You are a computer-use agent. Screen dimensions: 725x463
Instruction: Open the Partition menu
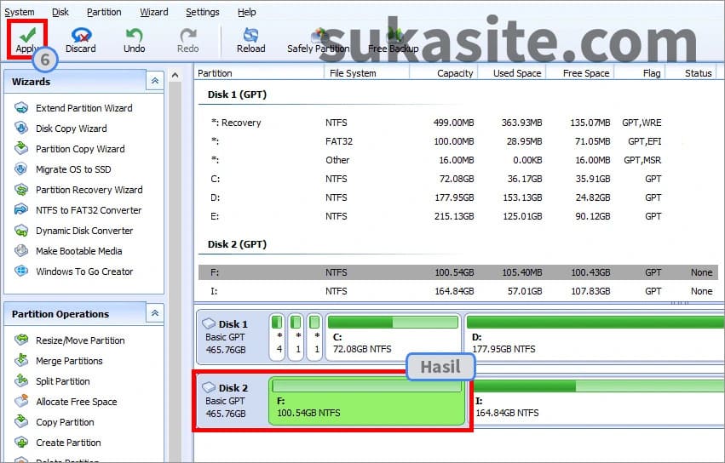tap(104, 12)
